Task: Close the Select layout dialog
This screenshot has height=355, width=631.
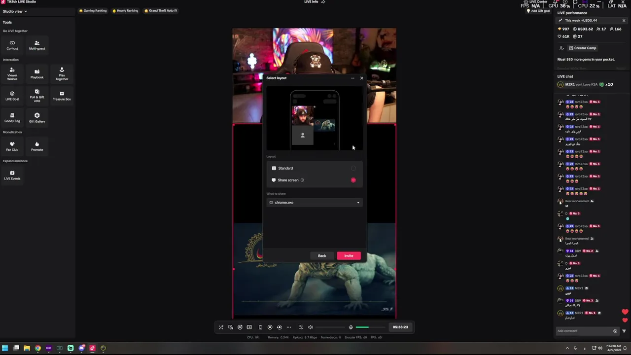Action: 361,78
